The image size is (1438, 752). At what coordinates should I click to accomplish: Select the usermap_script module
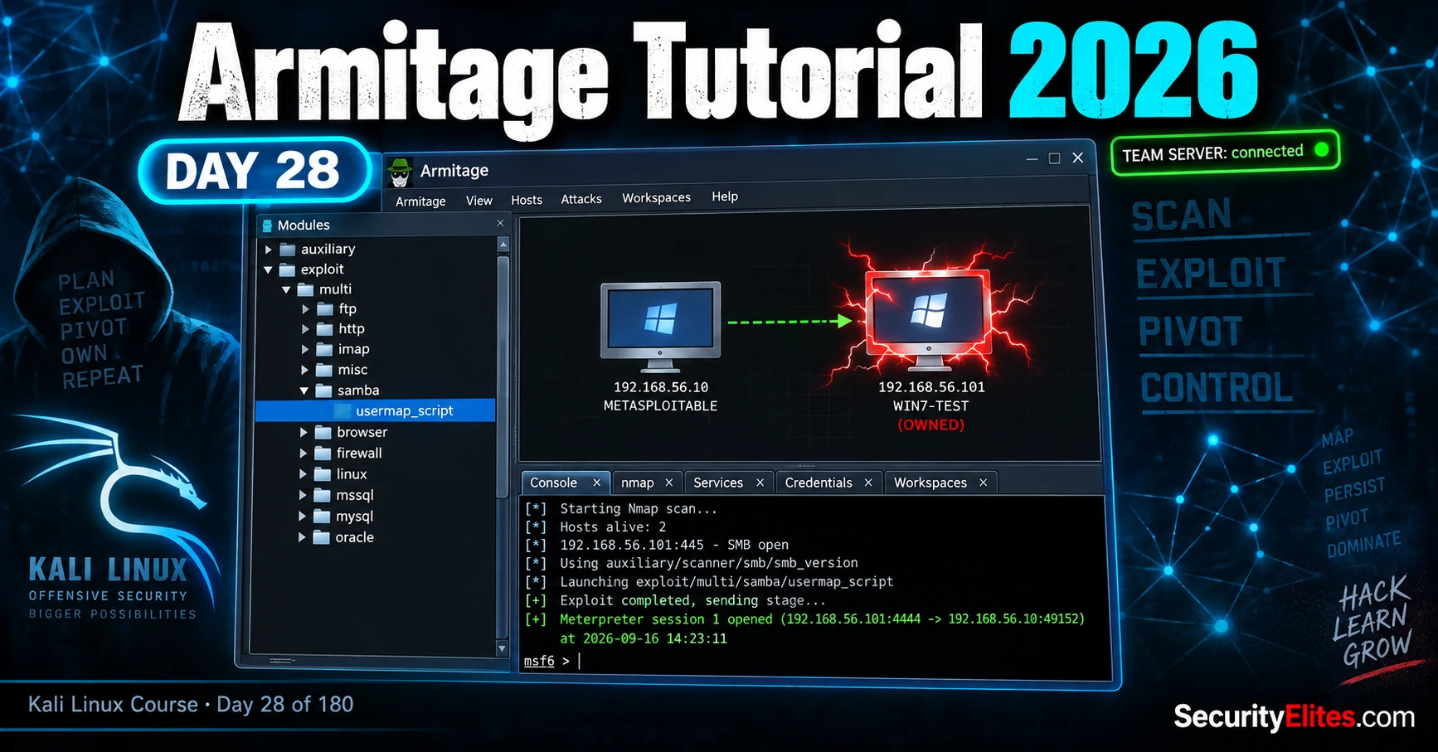coord(376,410)
